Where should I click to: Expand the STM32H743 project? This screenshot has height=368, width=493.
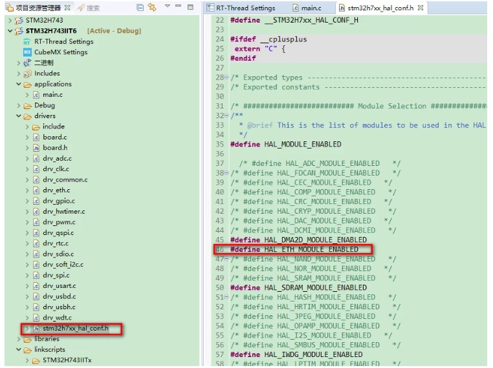click(10, 21)
